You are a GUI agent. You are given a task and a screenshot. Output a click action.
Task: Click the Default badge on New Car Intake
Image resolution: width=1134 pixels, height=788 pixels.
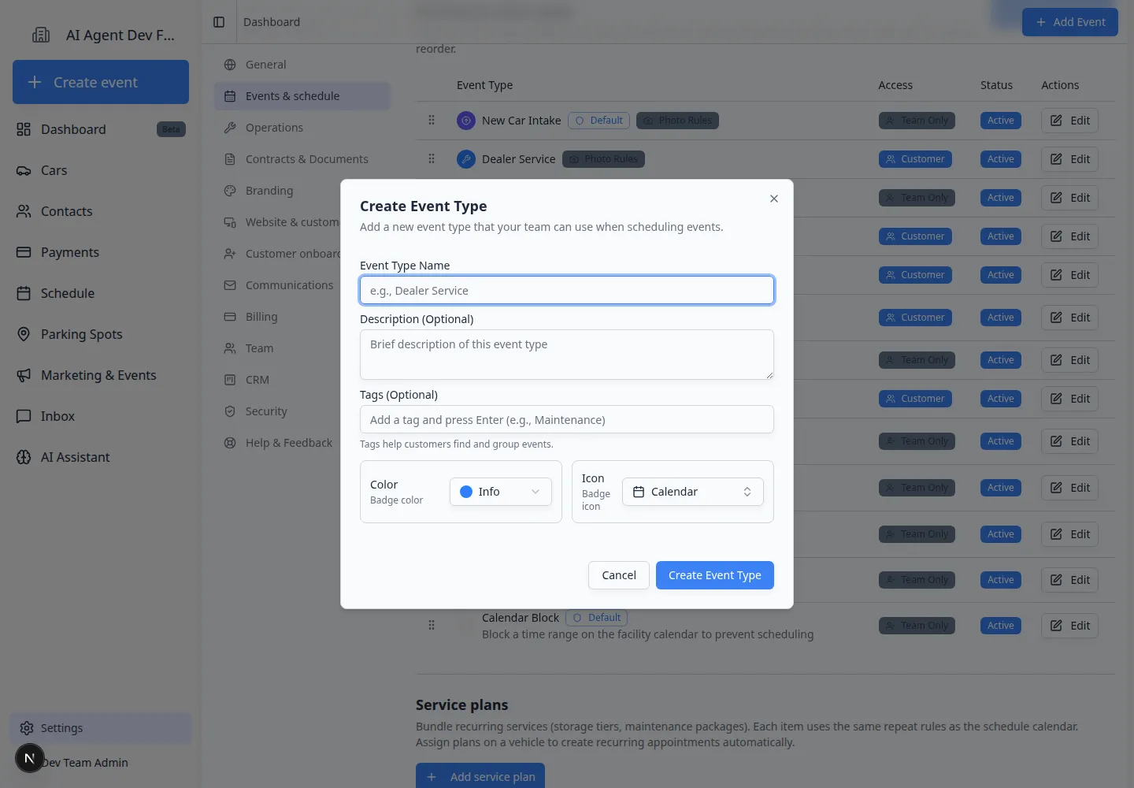[x=598, y=121]
